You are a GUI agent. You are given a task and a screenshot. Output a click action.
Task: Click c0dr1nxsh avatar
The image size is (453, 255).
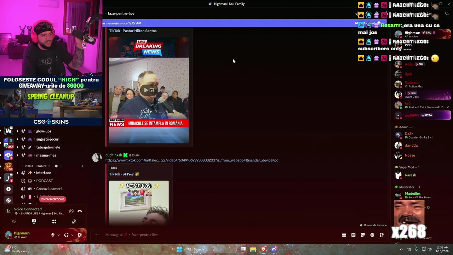97,158
